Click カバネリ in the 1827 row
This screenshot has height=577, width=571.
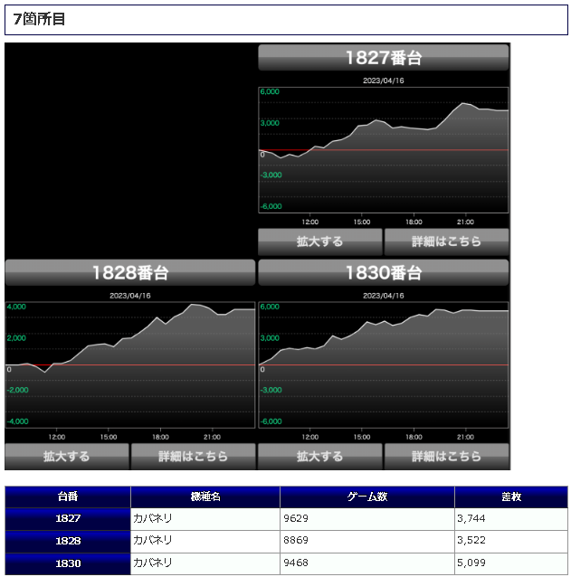(x=152, y=518)
